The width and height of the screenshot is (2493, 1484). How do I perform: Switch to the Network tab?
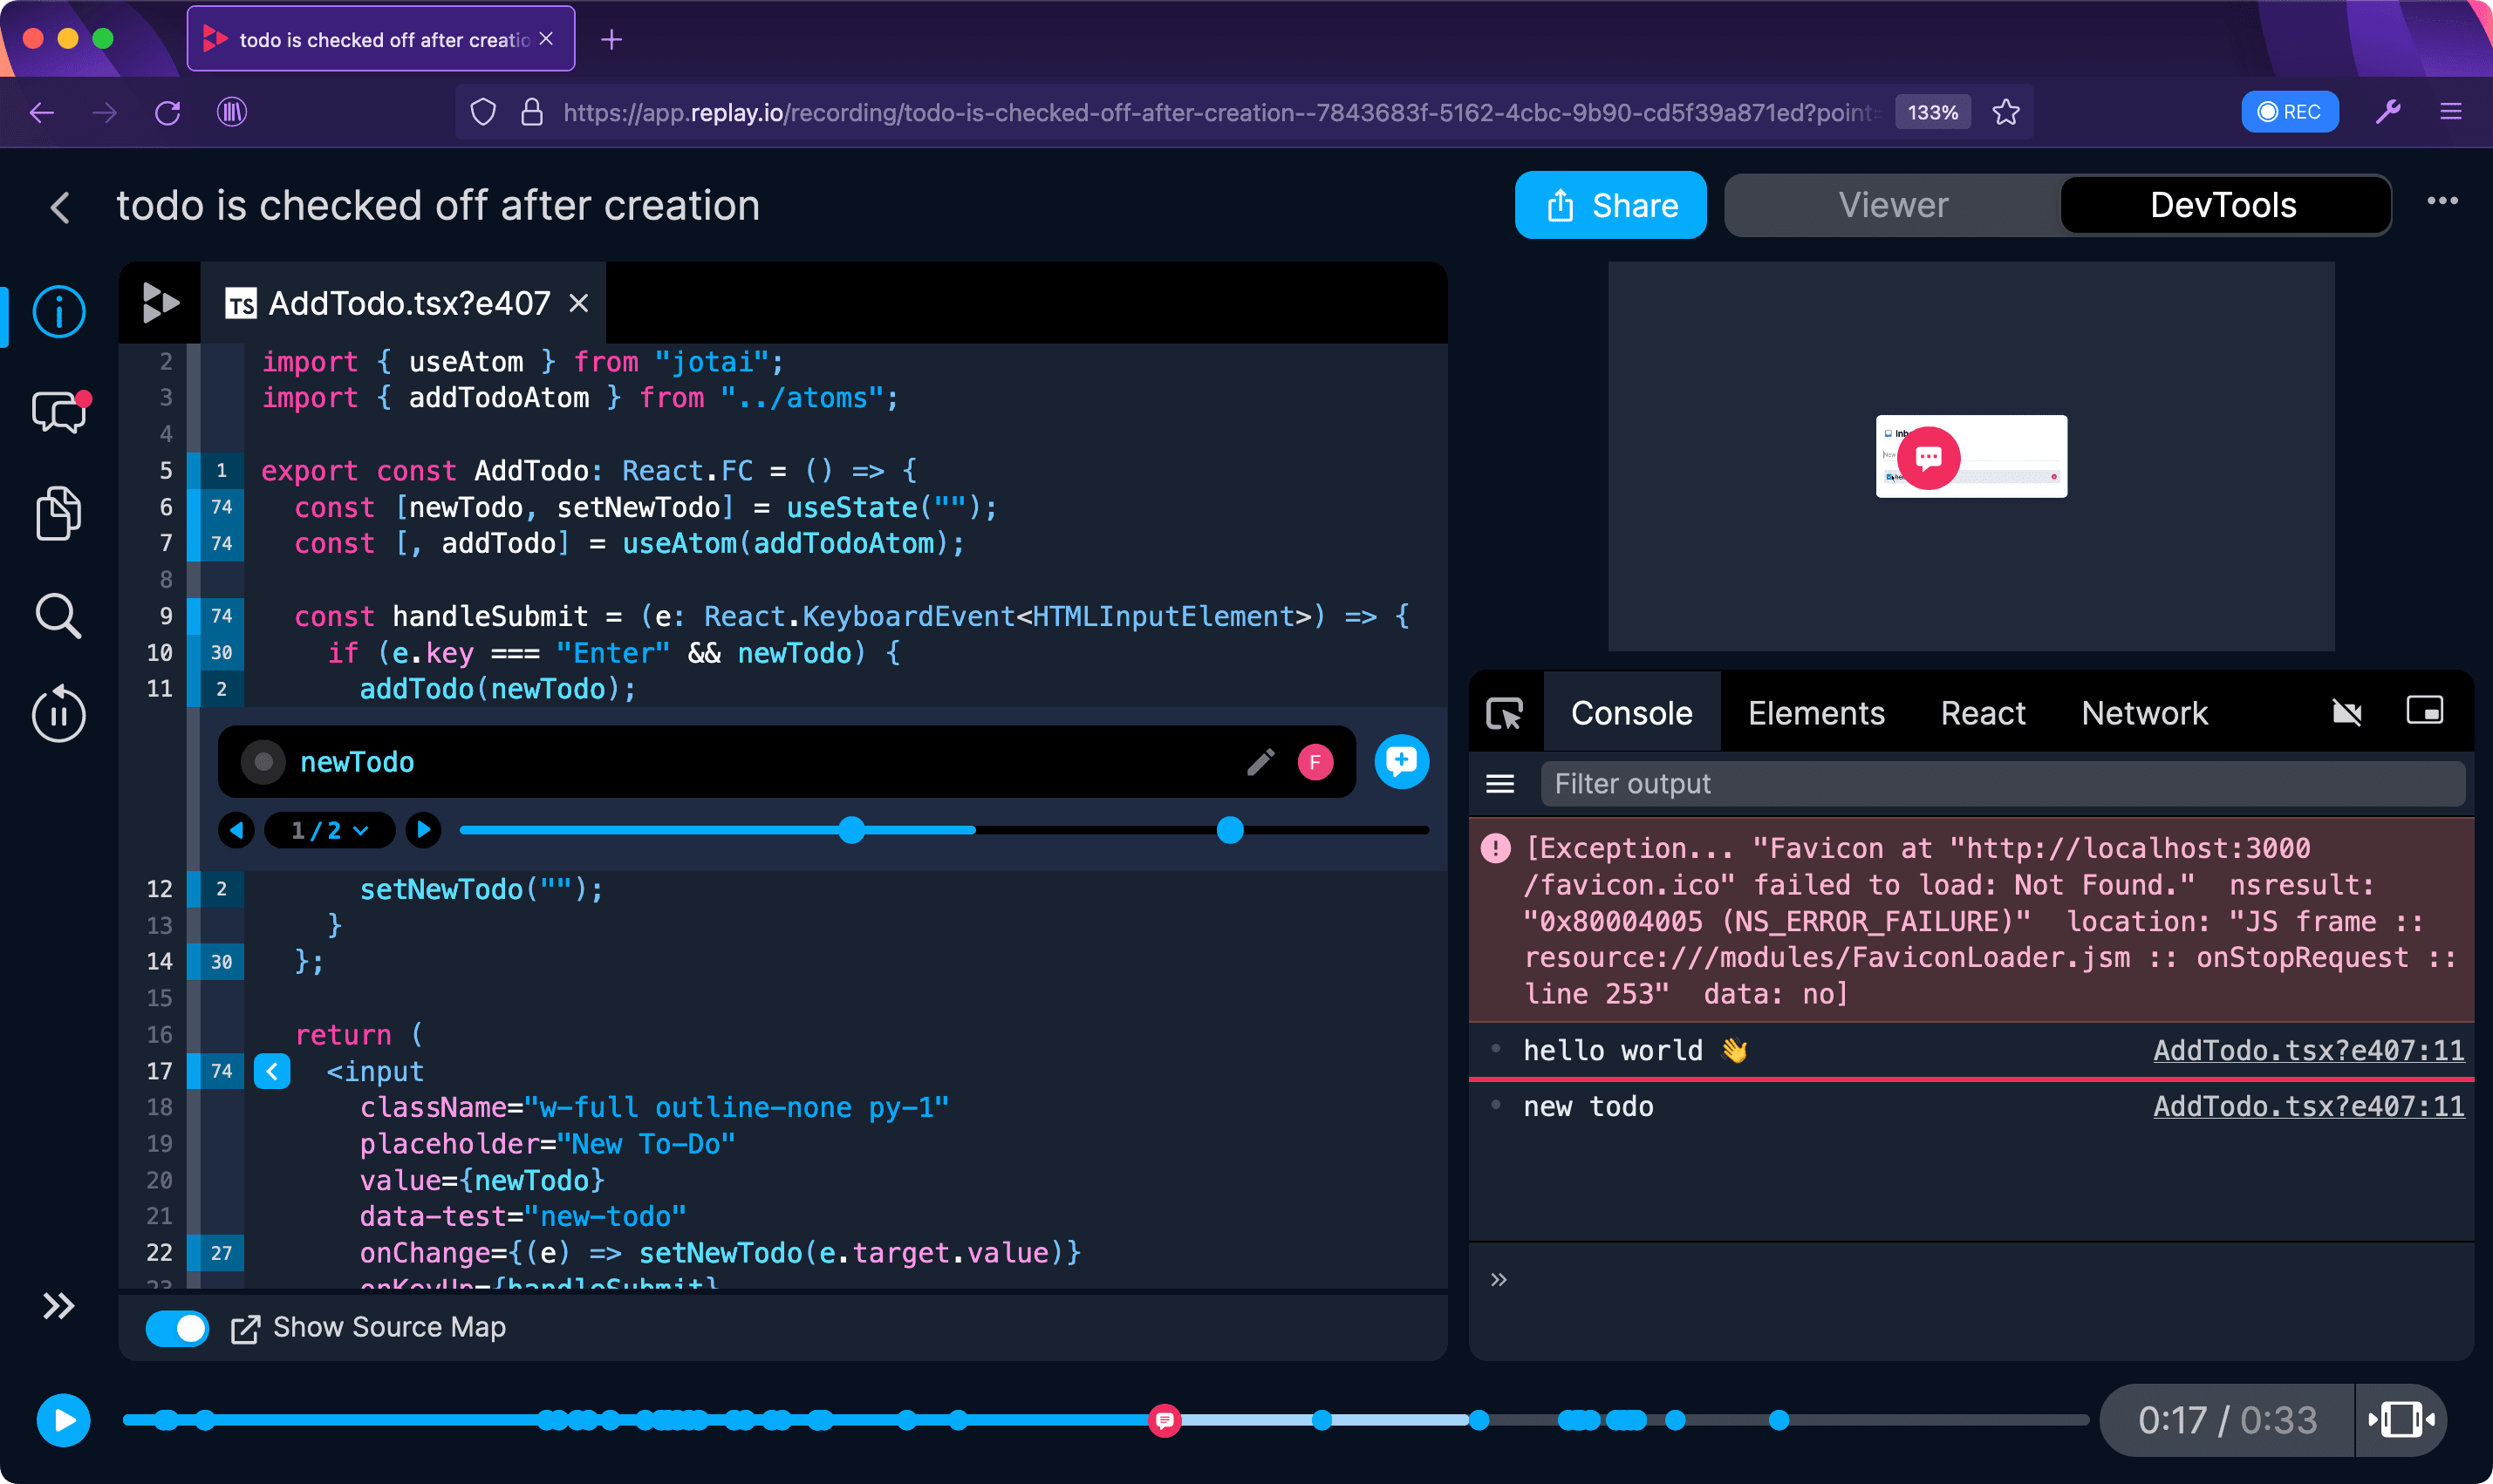pos(2144,713)
